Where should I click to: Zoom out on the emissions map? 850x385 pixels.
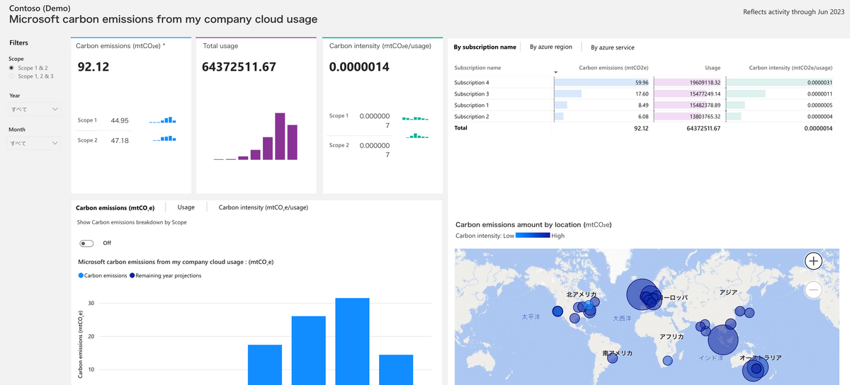(813, 289)
